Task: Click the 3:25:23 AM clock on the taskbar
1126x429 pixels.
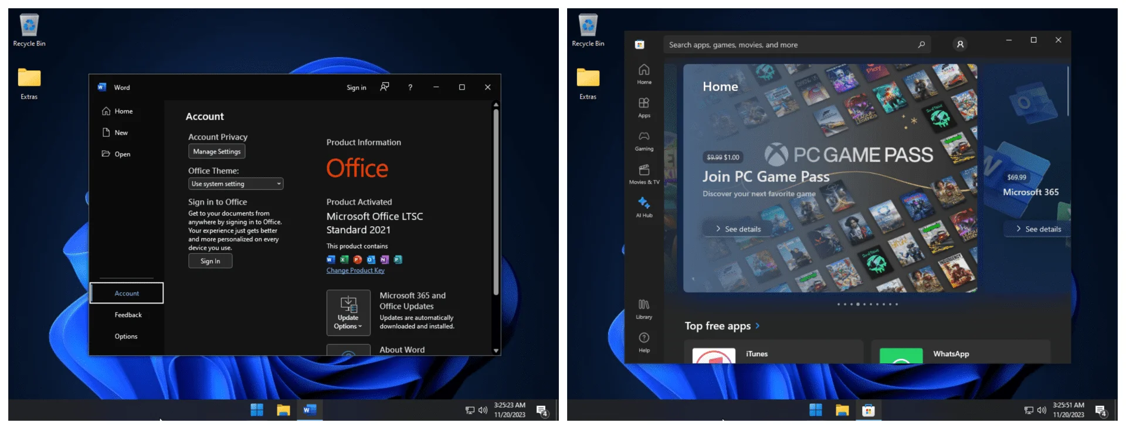Action: pos(510,410)
